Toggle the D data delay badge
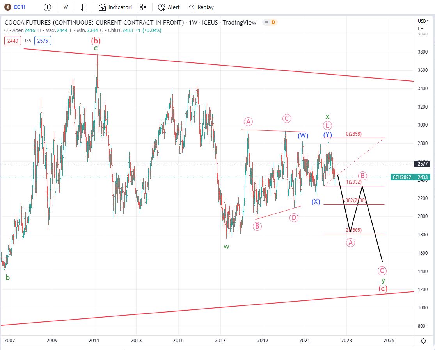This screenshot has height=350, width=435. click(273, 23)
